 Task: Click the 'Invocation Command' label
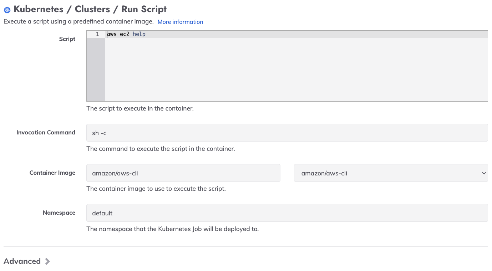tap(46, 133)
